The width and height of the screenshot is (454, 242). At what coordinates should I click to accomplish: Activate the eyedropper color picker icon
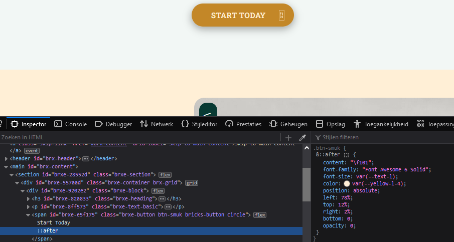point(302,138)
